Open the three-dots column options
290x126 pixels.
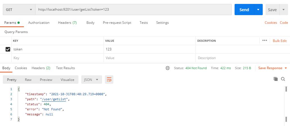264,41
